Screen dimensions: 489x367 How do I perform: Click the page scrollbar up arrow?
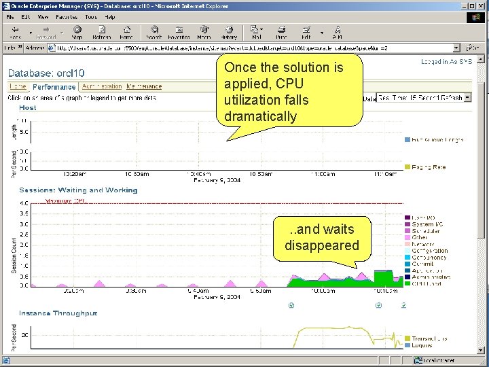coord(481,58)
